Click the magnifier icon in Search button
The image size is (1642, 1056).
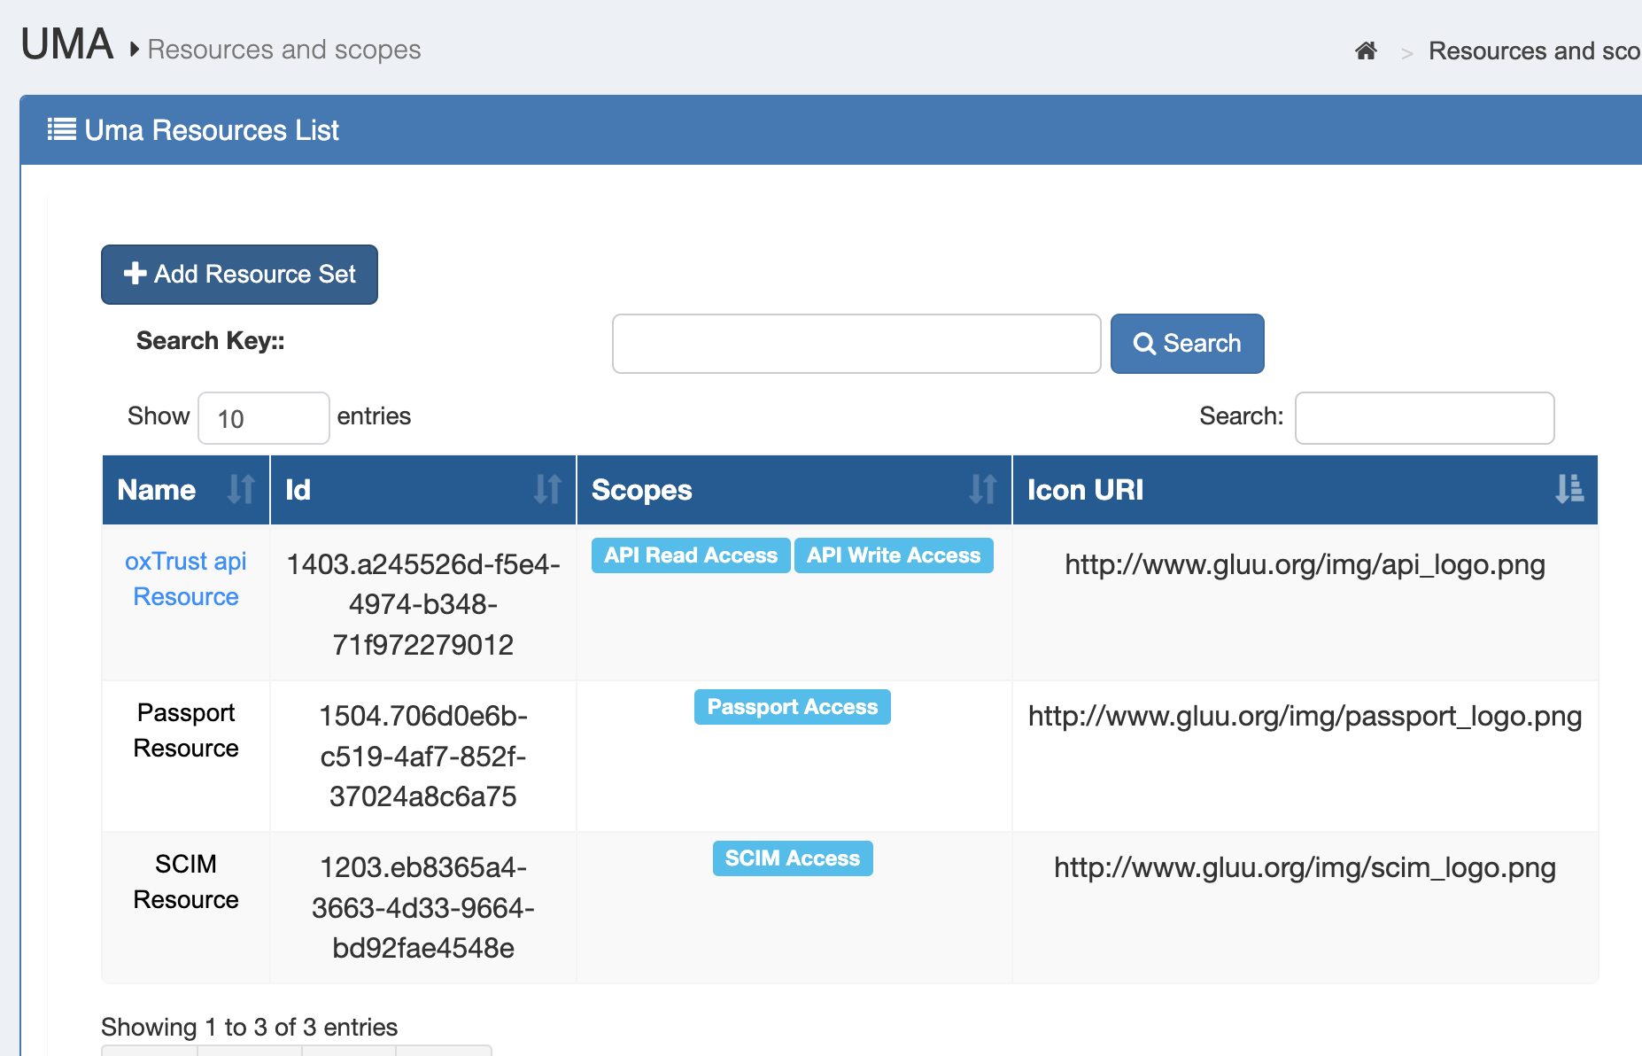click(x=1146, y=344)
